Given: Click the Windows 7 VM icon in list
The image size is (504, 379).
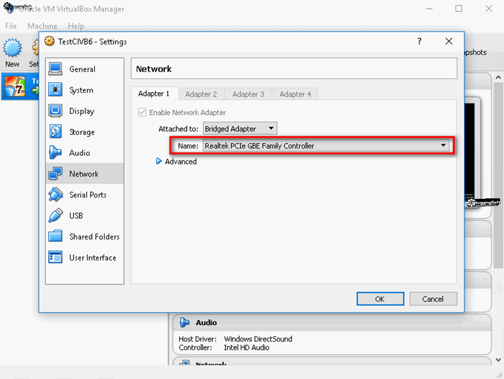Looking at the screenshot, I should [14, 87].
